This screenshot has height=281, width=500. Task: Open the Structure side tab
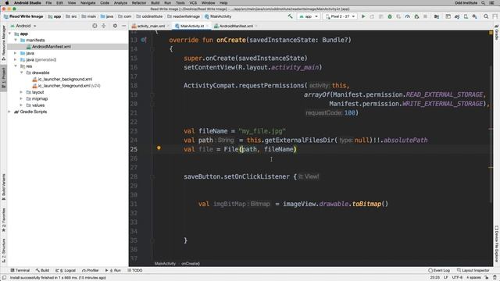(x=3, y=251)
